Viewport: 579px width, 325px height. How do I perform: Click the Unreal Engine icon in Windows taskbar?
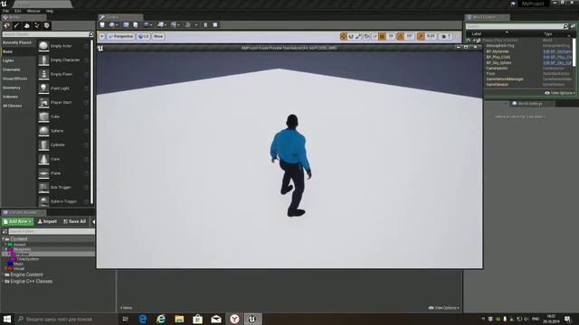[x=252, y=319]
